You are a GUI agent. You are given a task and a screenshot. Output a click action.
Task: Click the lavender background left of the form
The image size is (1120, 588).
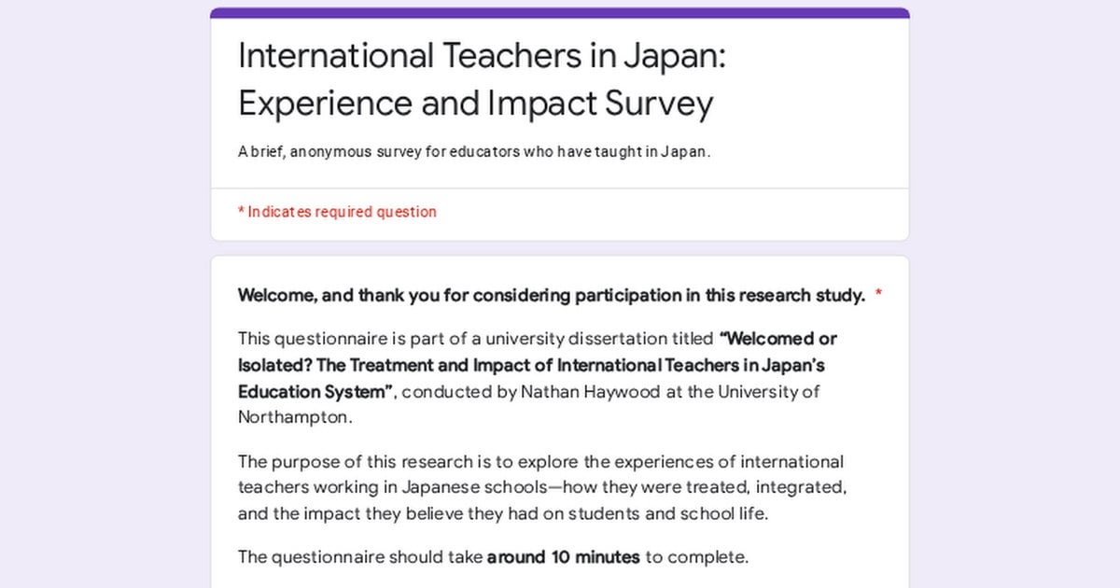(105, 294)
